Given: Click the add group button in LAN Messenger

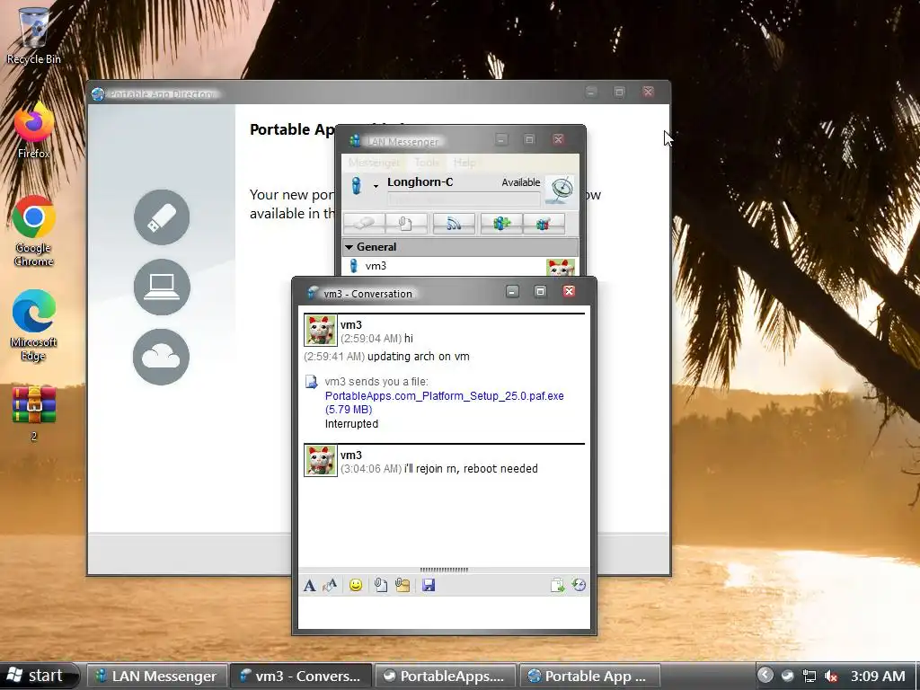Looking at the screenshot, I should [x=501, y=223].
